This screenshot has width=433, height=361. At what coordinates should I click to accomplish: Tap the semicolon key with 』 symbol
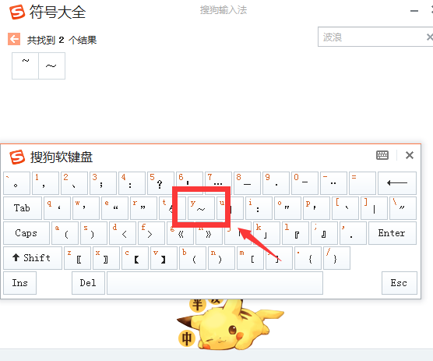coord(324,233)
